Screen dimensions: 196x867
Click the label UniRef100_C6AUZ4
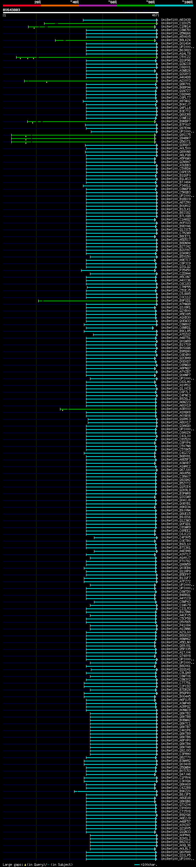[x=176, y=432]
